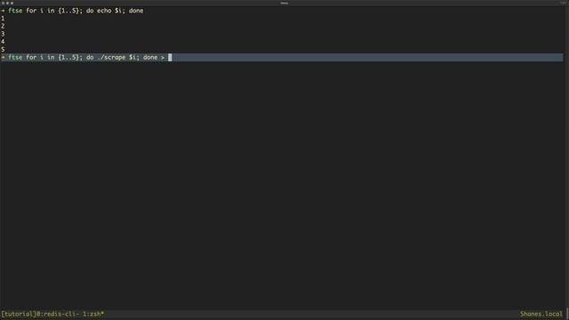This screenshot has width=569, height=320.
Task: Select the tmux window 0:redis-cli entry
Action: (x=58, y=314)
